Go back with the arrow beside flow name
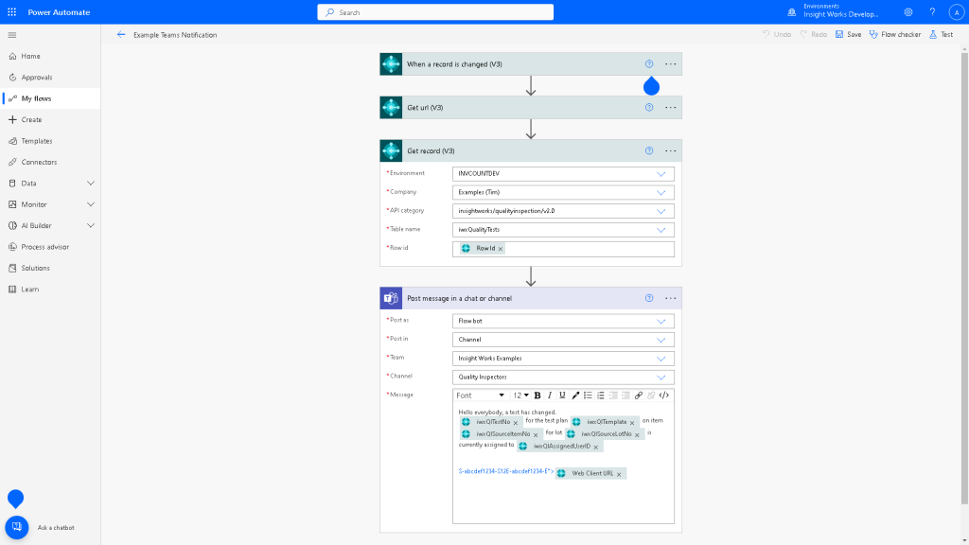969x545 pixels. pyautogui.click(x=121, y=35)
